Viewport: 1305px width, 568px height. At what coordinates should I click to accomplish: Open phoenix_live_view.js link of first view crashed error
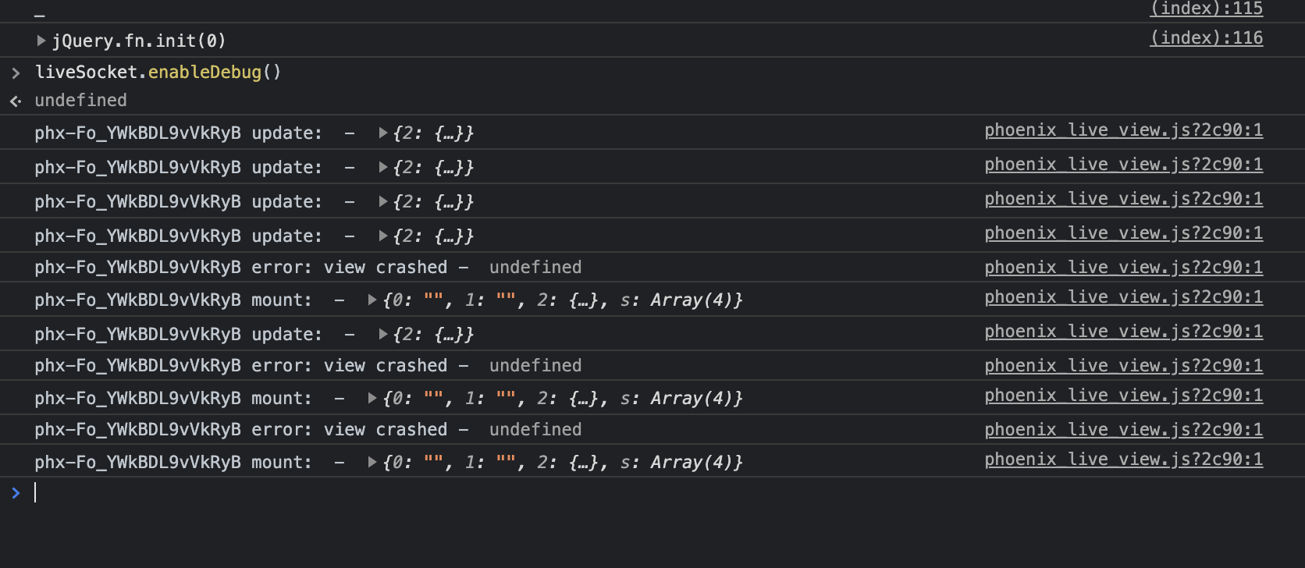point(1124,268)
